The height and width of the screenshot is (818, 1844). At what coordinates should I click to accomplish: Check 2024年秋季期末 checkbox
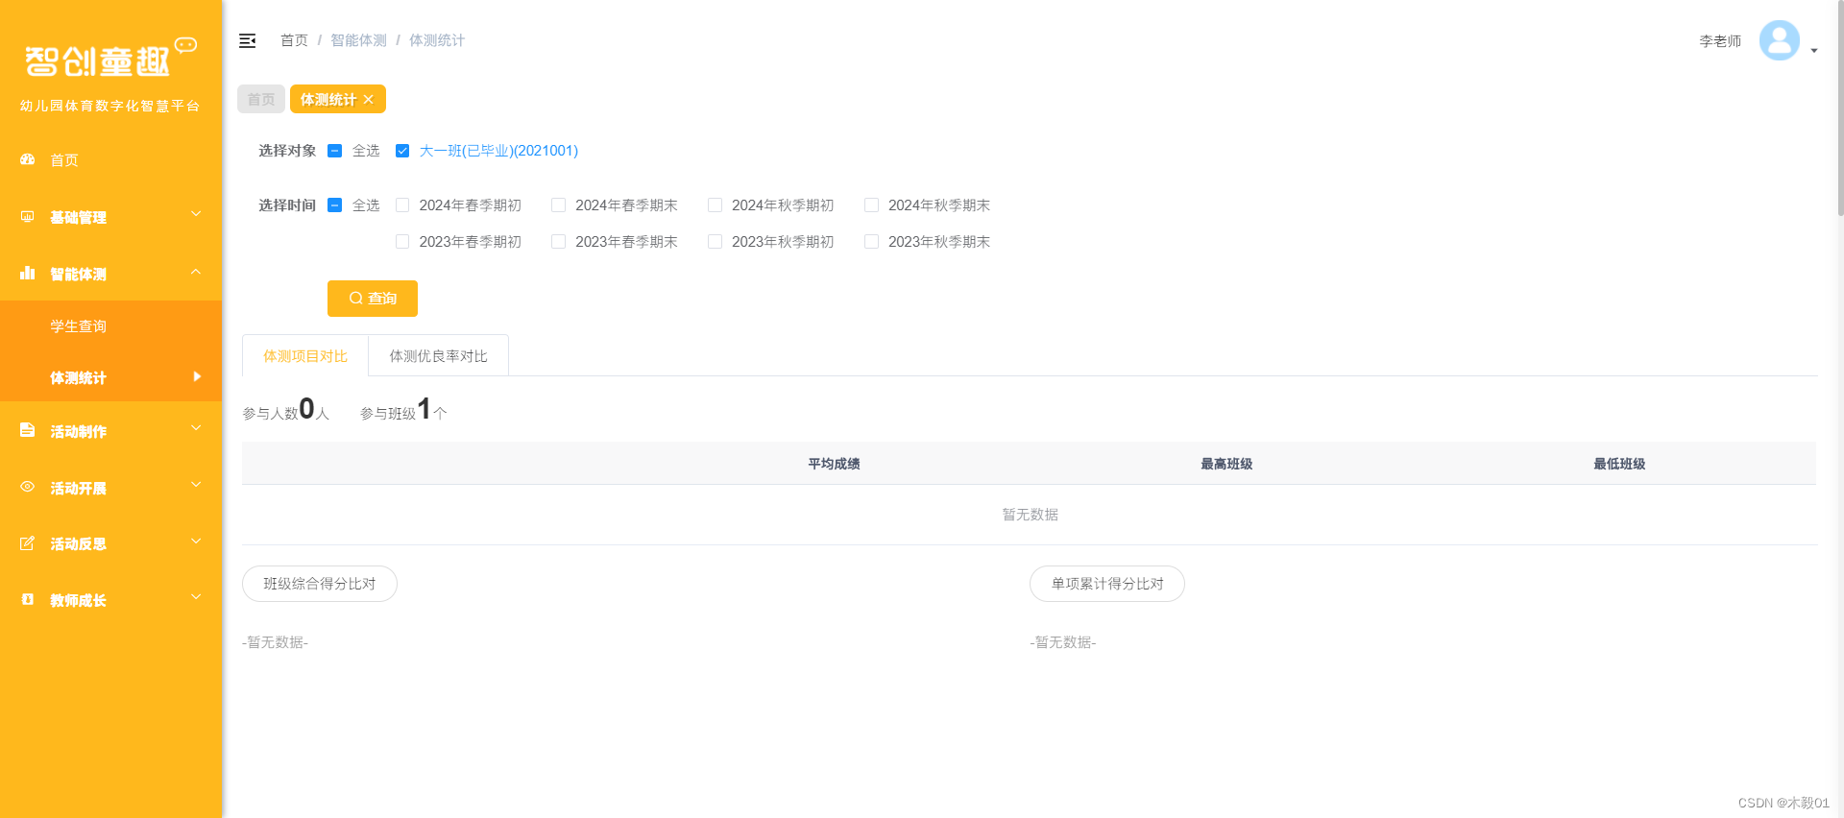[871, 205]
